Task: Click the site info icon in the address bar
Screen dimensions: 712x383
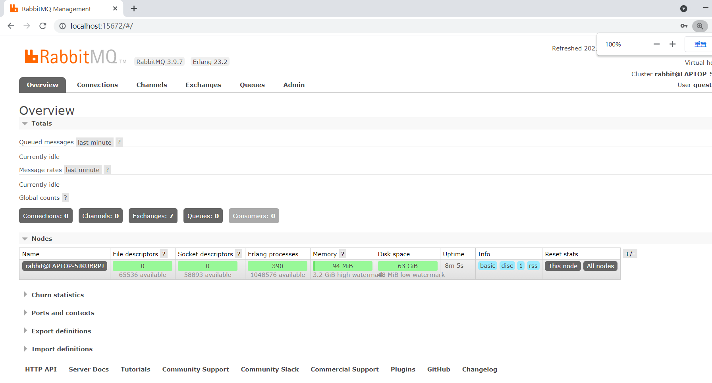Action: click(x=62, y=26)
